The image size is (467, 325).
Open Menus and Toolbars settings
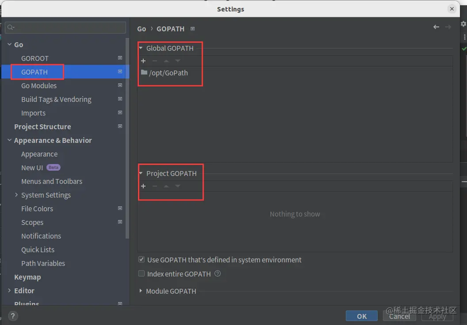pos(52,181)
